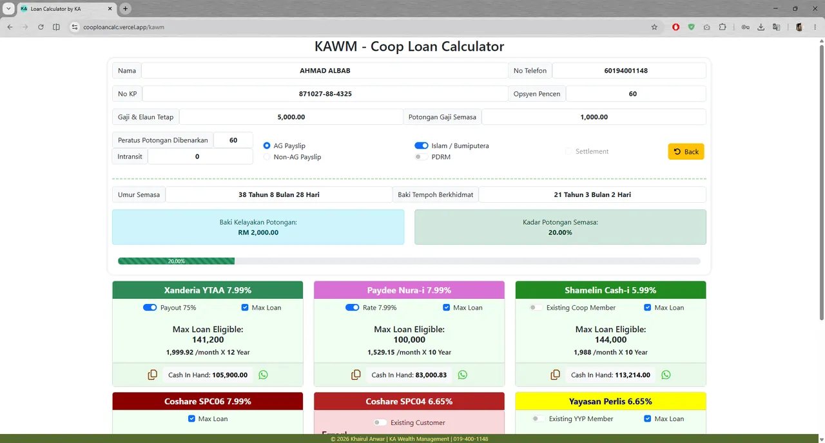Click the Intransit input field

click(x=200, y=156)
